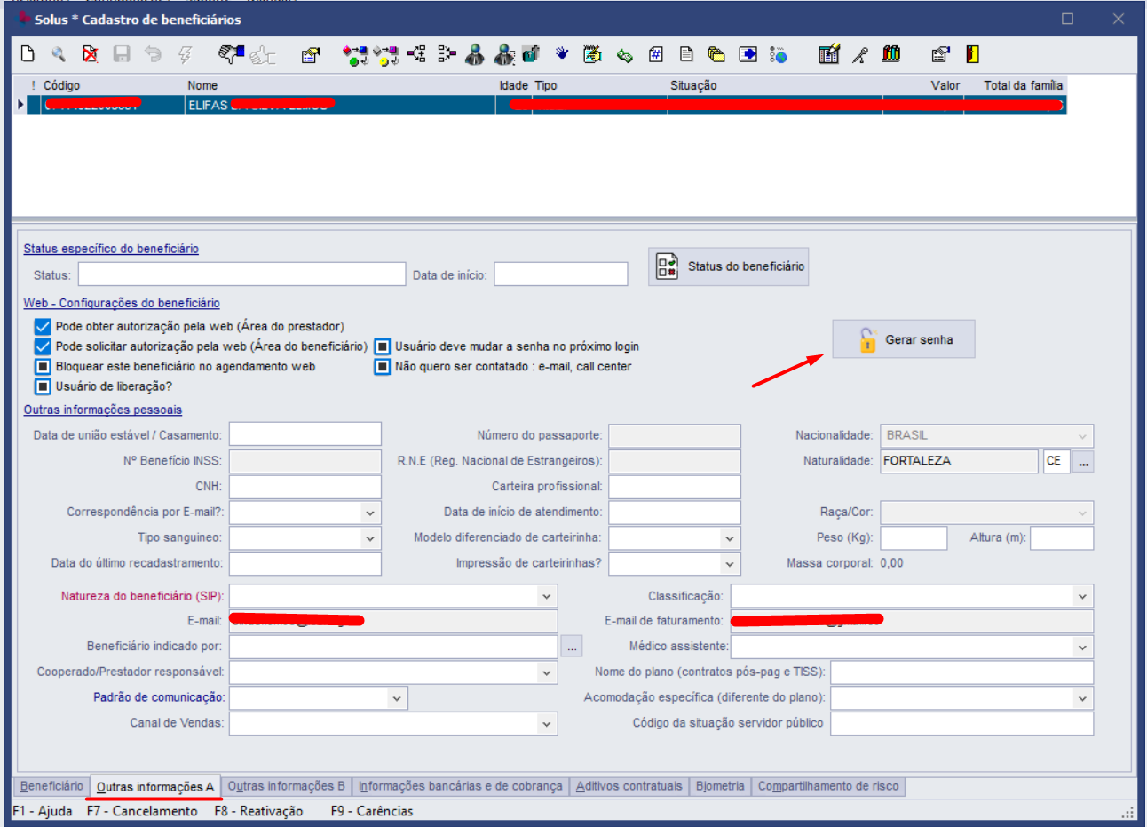Open Tipo sanguíneo dropdown
The width and height of the screenshot is (1147, 827).
370,538
